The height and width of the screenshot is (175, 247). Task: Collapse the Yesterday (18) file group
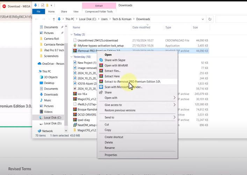pos(71,57)
